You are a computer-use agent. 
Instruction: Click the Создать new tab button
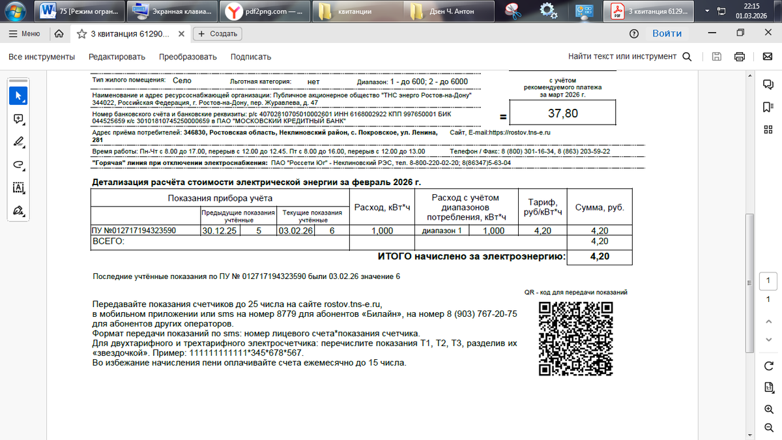pos(218,33)
